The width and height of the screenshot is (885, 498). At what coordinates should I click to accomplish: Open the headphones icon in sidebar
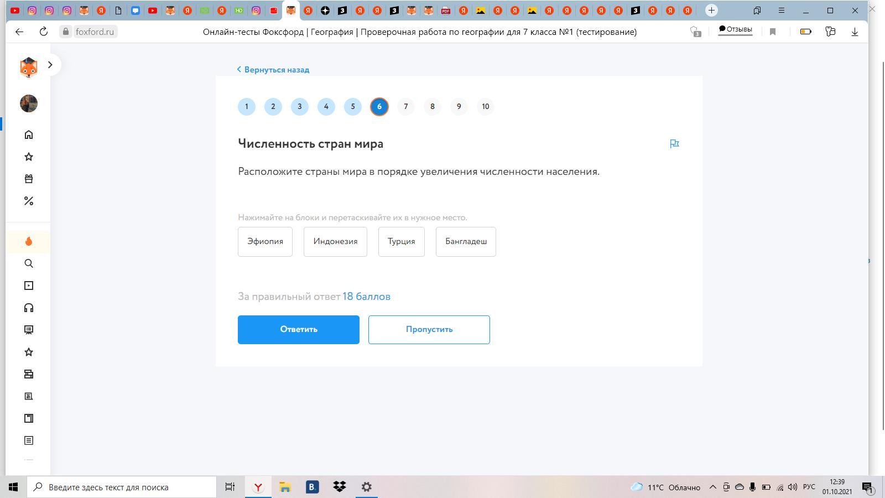pos(29,308)
